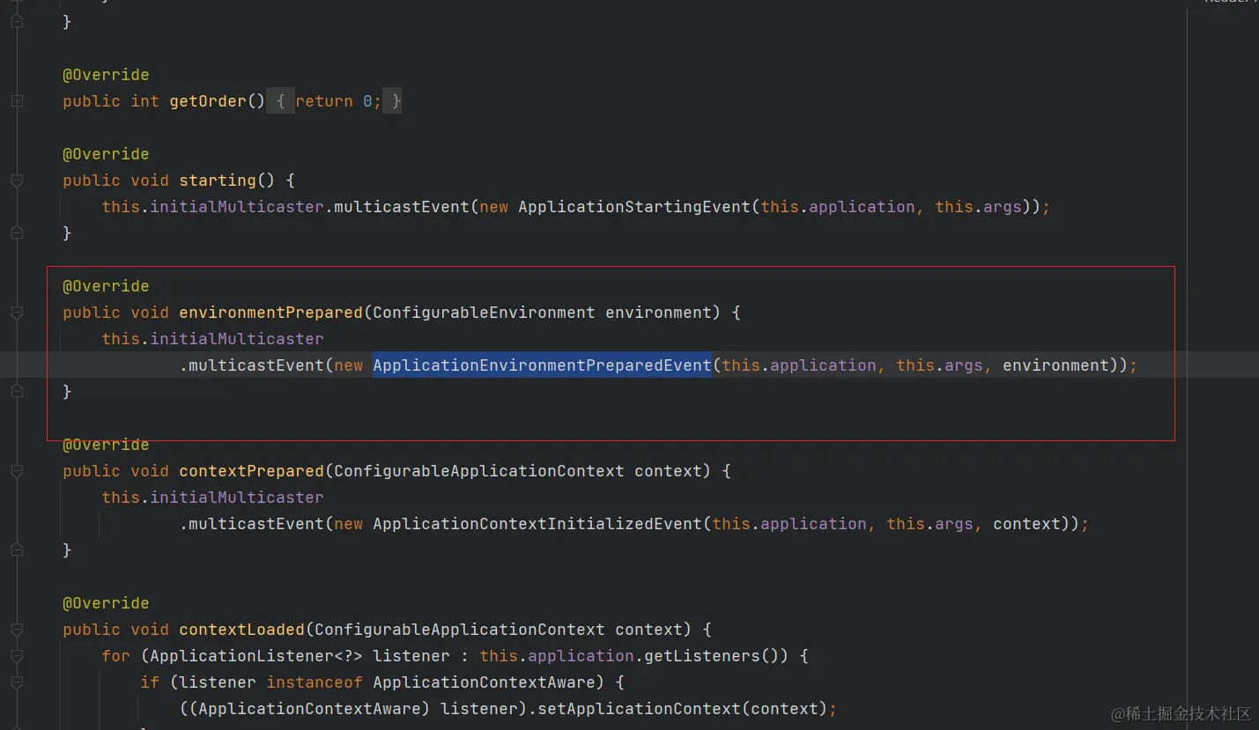Collapse the environmentPrepared method via gutter fold marker
1259x730 pixels.
coord(17,313)
